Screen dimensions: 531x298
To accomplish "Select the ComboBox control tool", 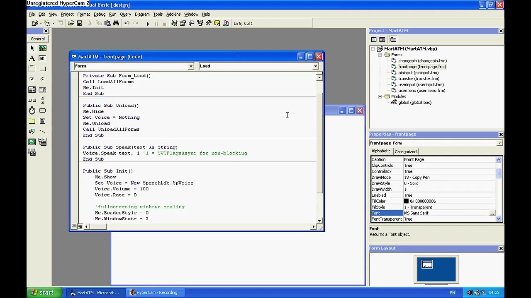I will (32, 90).
